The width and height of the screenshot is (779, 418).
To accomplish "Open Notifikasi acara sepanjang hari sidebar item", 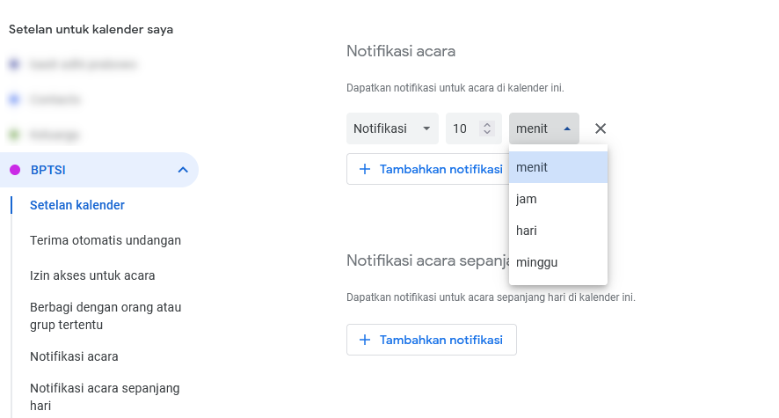I will tap(105, 397).
